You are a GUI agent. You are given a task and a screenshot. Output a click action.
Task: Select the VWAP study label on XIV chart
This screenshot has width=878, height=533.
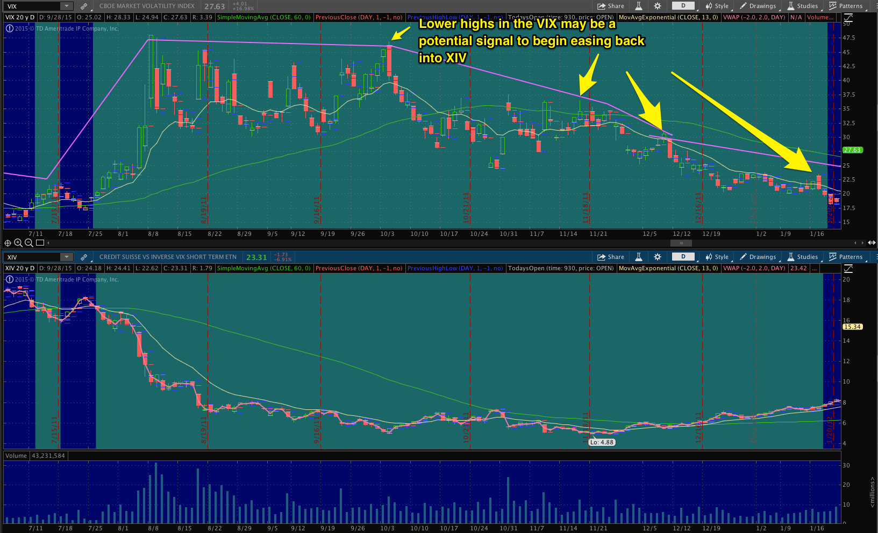[754, 268]
